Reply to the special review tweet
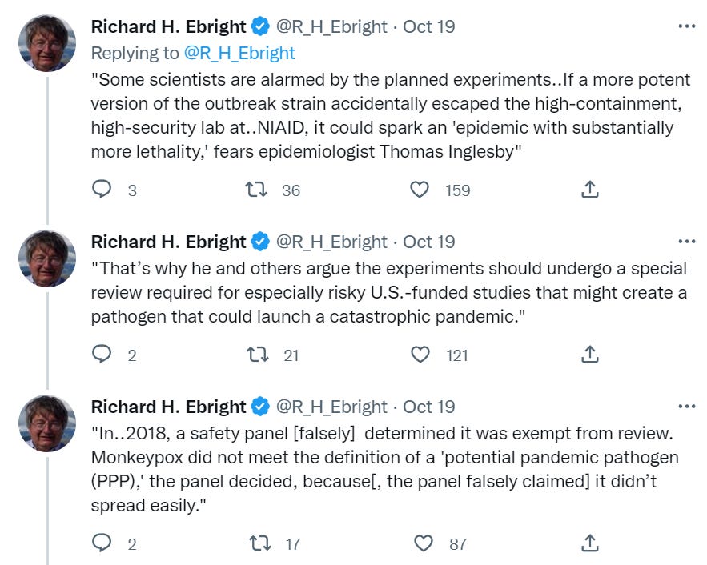707x565 pixels. (x=102, y=355)
